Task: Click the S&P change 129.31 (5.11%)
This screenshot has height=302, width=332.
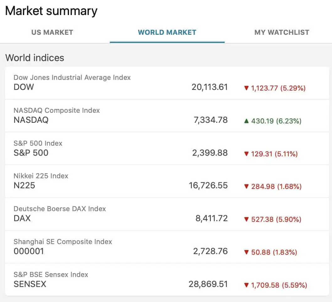Action: pos(274,154)
